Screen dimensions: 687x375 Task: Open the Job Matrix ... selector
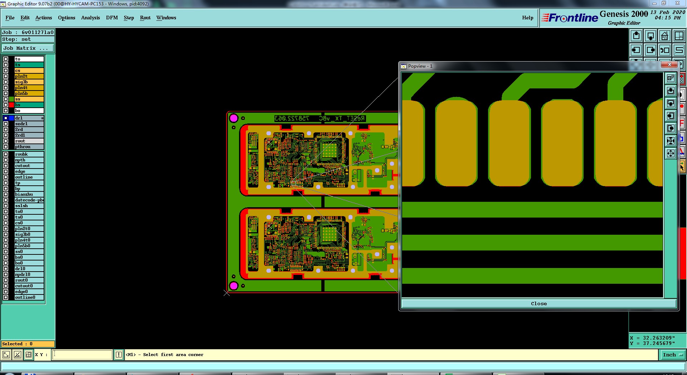point(28,48)
